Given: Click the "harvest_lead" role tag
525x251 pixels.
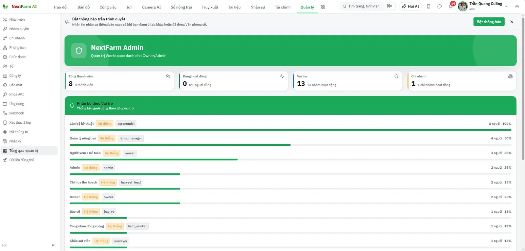Looking at the screenshot, I should 131,182.
